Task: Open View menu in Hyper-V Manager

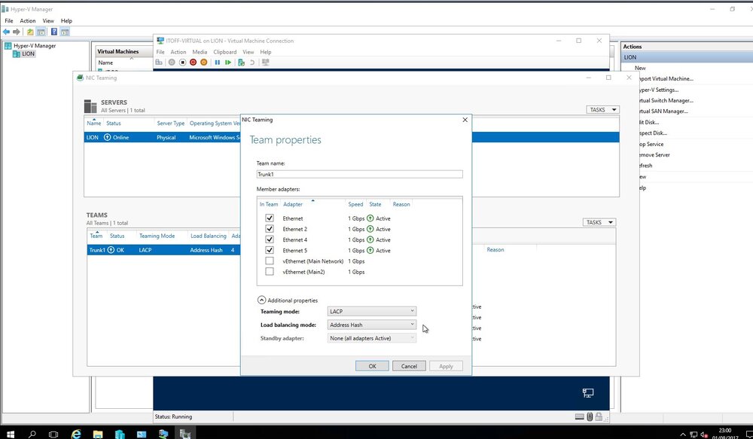Action: pyautogui.click(x=48, y=20)
